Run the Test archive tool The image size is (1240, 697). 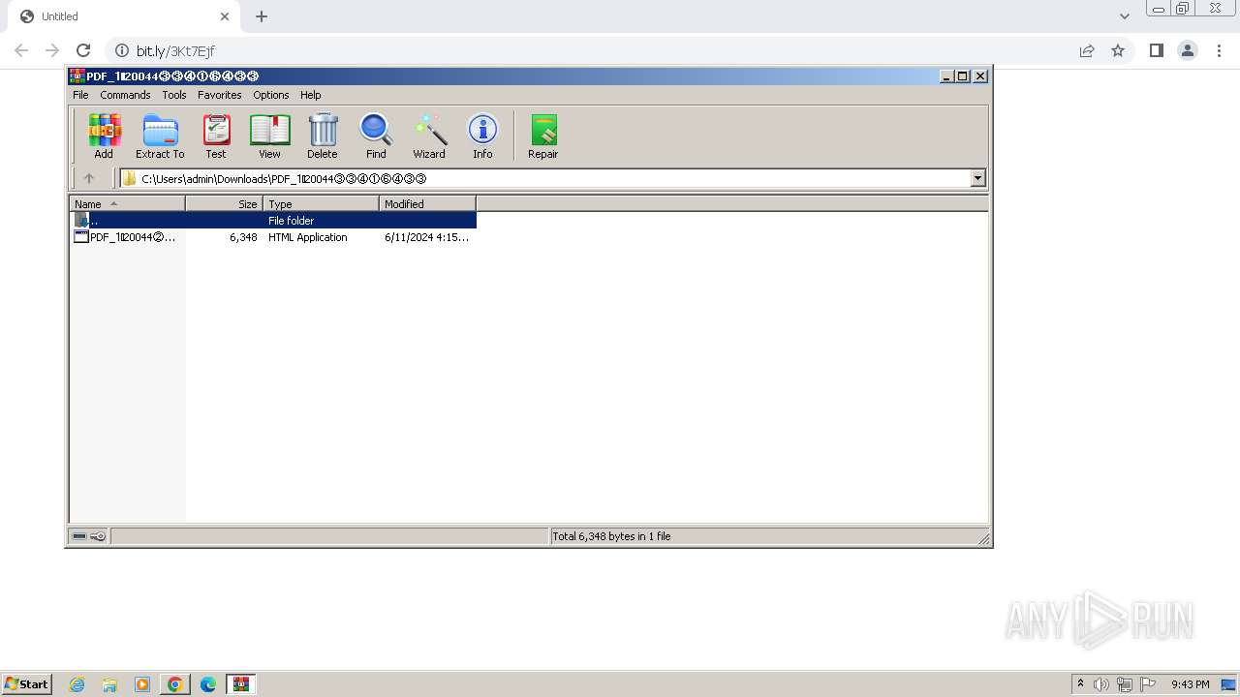click(x=216, y=136)
